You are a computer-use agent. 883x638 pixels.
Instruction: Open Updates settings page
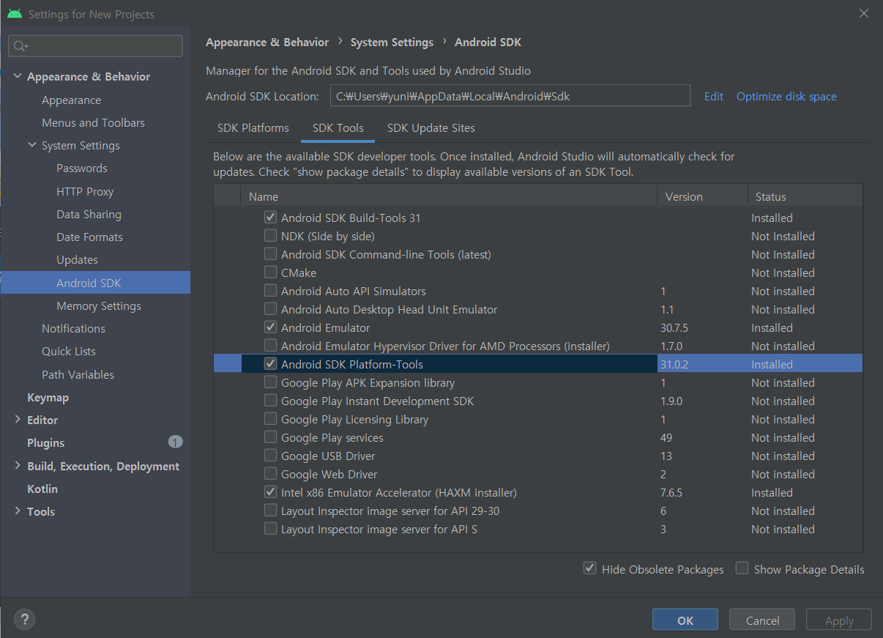click(77, 260)
